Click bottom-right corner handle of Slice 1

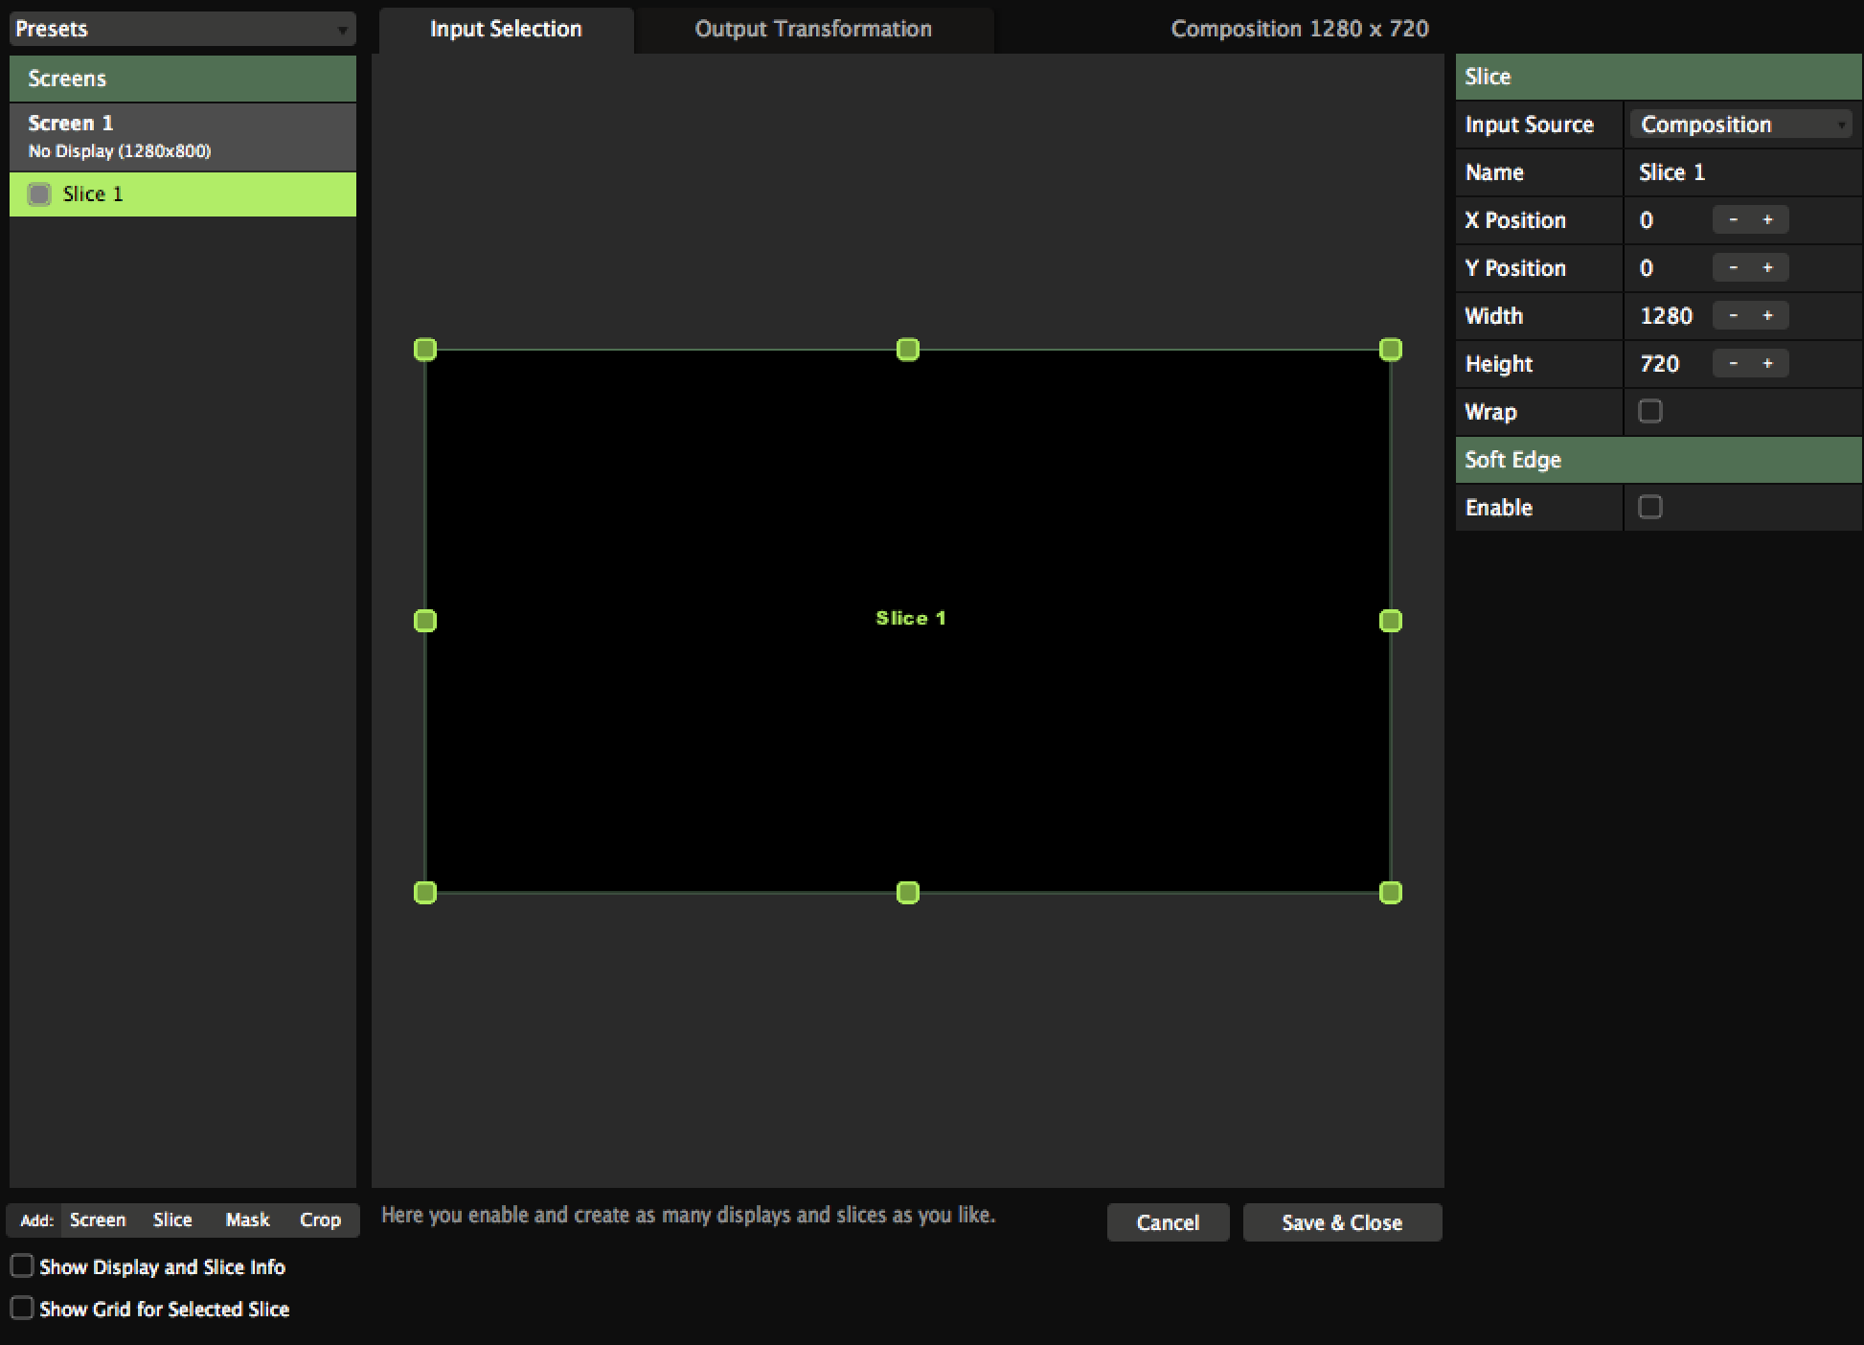click(1390, 893)
